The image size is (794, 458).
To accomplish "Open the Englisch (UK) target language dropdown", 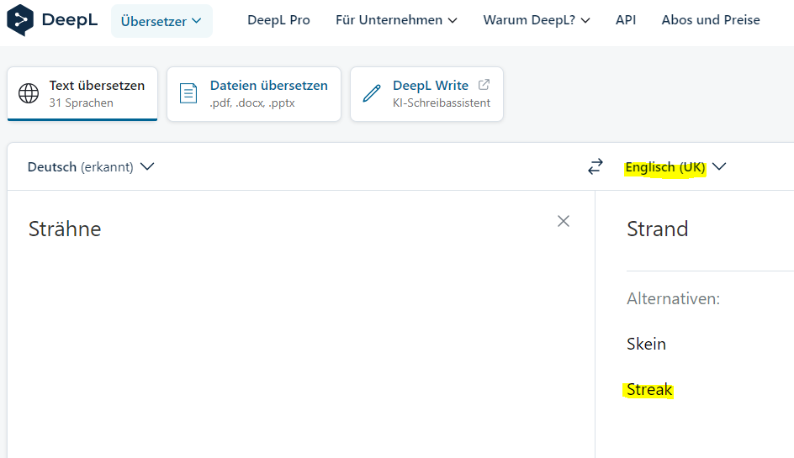I will tap(675, 167).
